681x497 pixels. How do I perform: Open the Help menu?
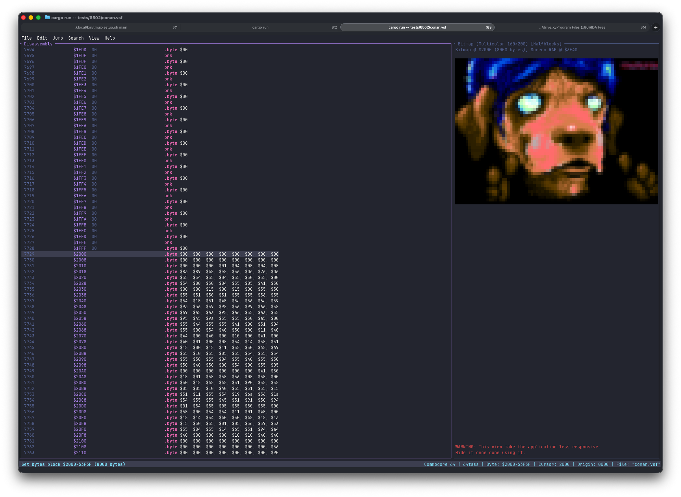coord(110,38)
